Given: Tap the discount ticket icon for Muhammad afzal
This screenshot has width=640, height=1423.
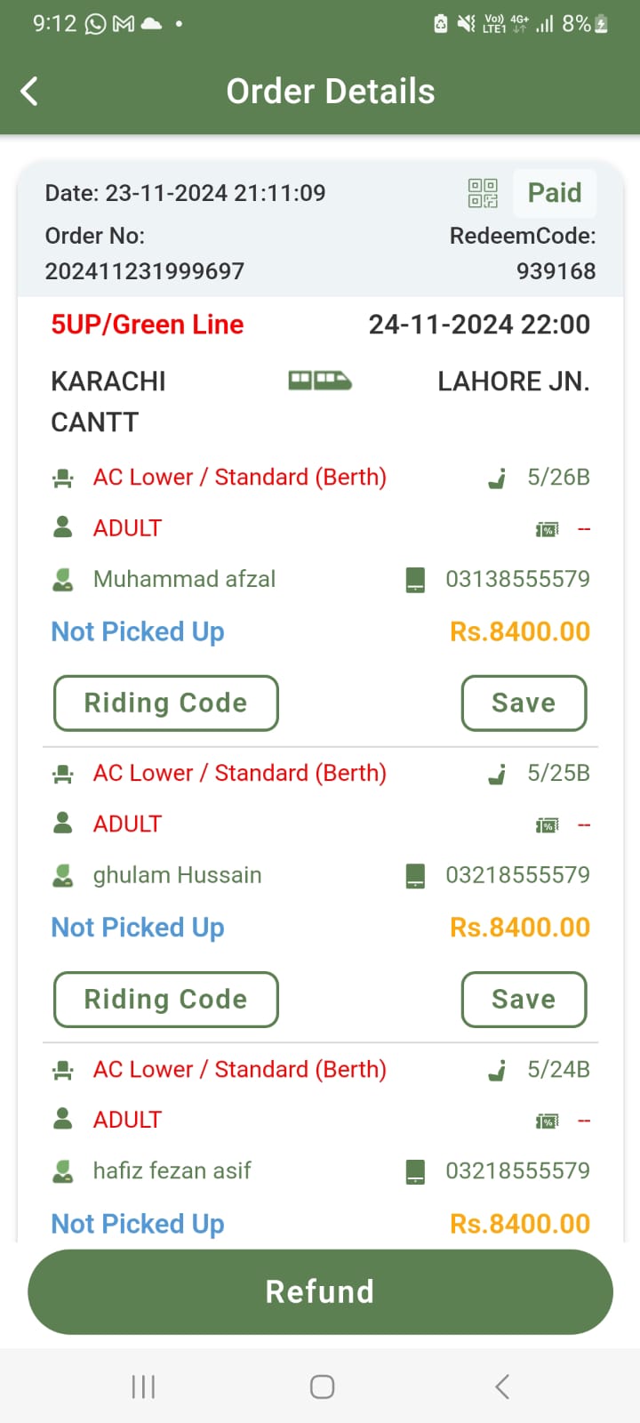Looking at the screenshot, I should coord(547,529).
